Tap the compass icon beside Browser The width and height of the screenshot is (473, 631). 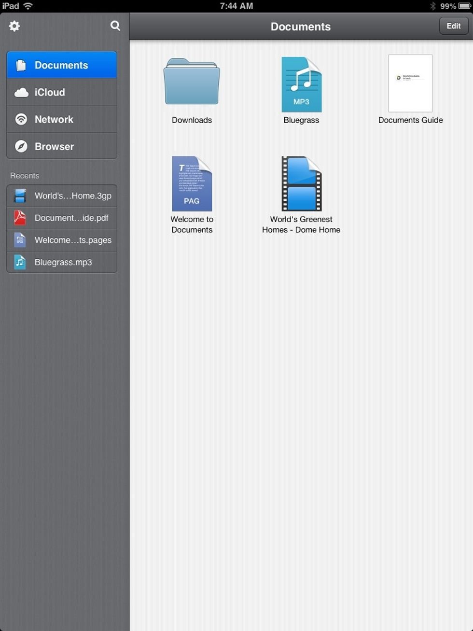[x=21, y=146]
